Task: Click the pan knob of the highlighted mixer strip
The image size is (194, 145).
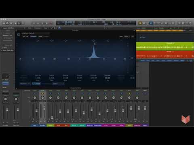Action: coord(42,97)
